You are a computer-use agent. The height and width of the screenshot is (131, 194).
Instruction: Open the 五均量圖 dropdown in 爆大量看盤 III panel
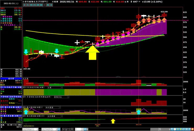click(x=62, y=116)
